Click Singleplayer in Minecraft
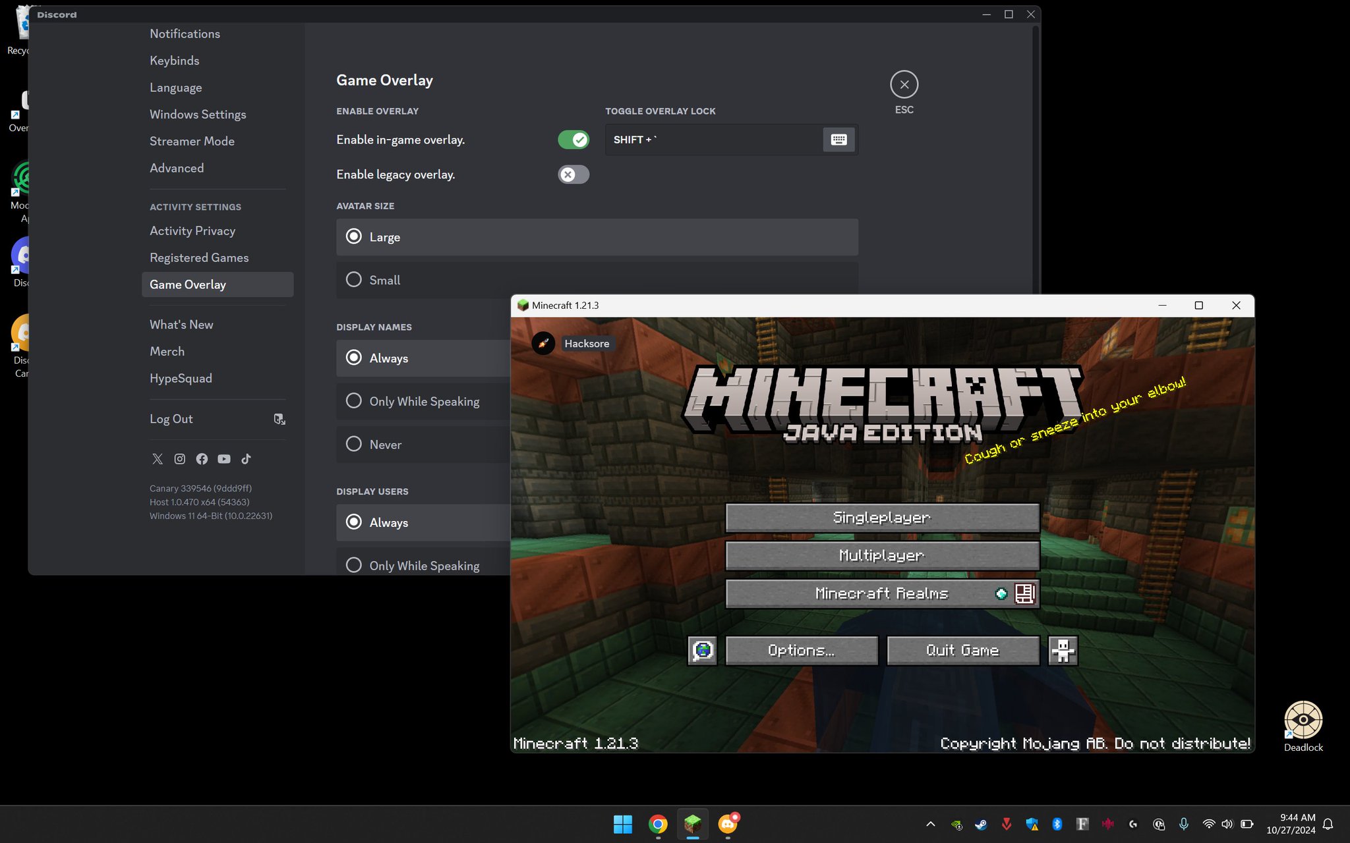Image resolution: width=1350 pixels, height=843 pixels. (882, 518)
